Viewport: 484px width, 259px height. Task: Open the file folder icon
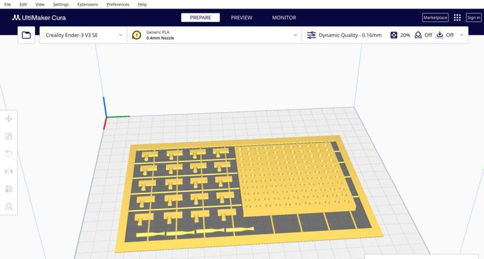pos(26,35)
